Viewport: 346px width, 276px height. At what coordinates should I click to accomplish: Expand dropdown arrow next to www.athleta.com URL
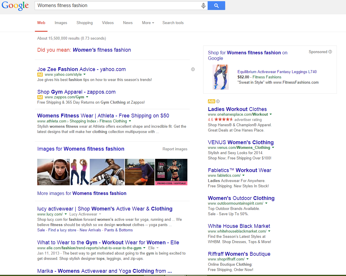[x=130, y=121]
